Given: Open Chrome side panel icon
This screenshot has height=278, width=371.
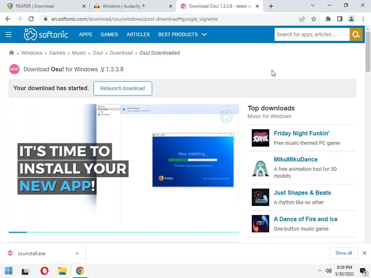Looking at the screenshot, I should (x=340, y=19).
